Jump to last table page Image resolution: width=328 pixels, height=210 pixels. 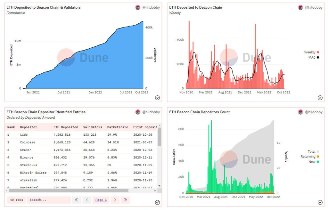coord(125,200)
